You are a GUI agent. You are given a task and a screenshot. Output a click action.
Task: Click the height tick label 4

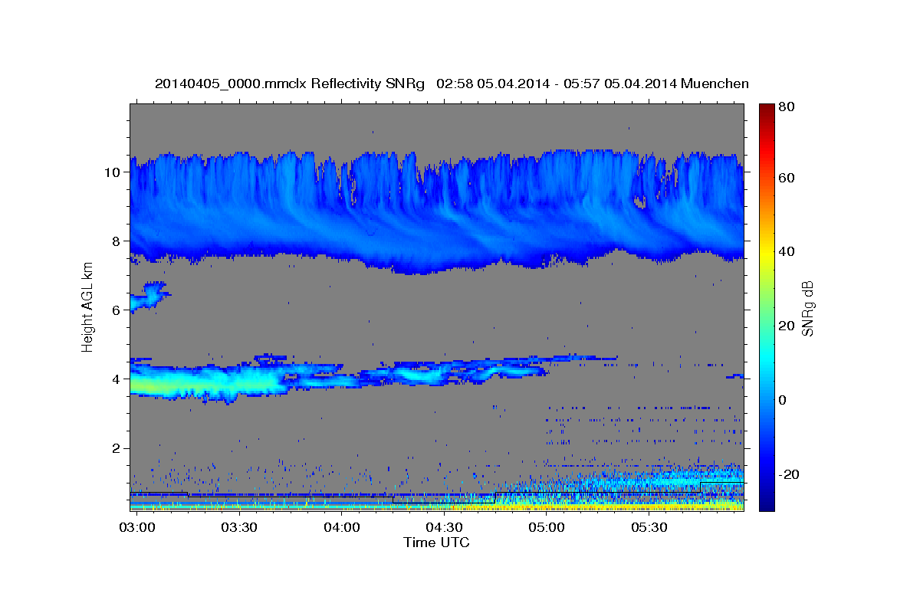pyautogui.click(x=116, y=379)
